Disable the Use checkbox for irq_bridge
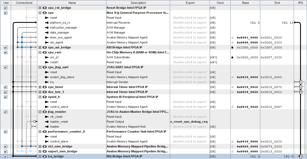307x159 pixels. point(6,157)
